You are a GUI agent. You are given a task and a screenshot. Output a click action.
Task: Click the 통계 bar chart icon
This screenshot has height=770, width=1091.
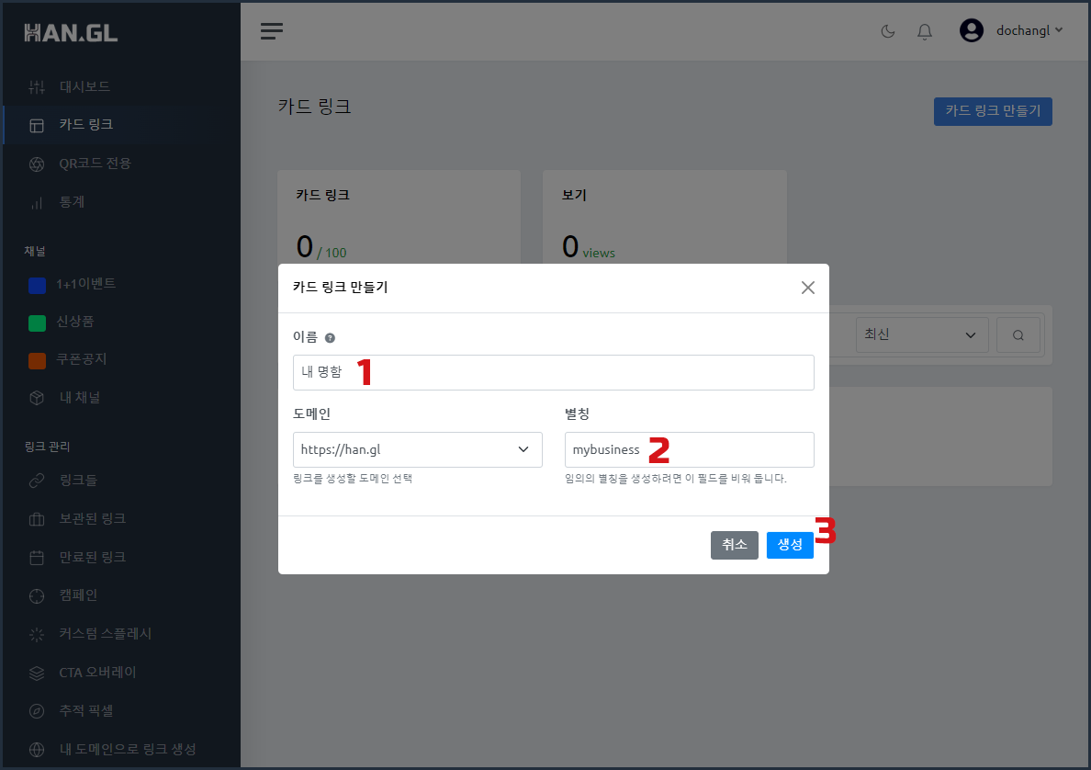pyautogui.click(x=37, y=202)
